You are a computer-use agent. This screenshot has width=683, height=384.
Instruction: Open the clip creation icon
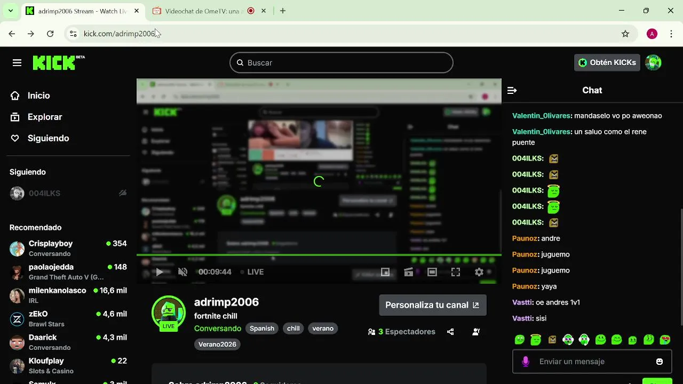click(409, 272)
